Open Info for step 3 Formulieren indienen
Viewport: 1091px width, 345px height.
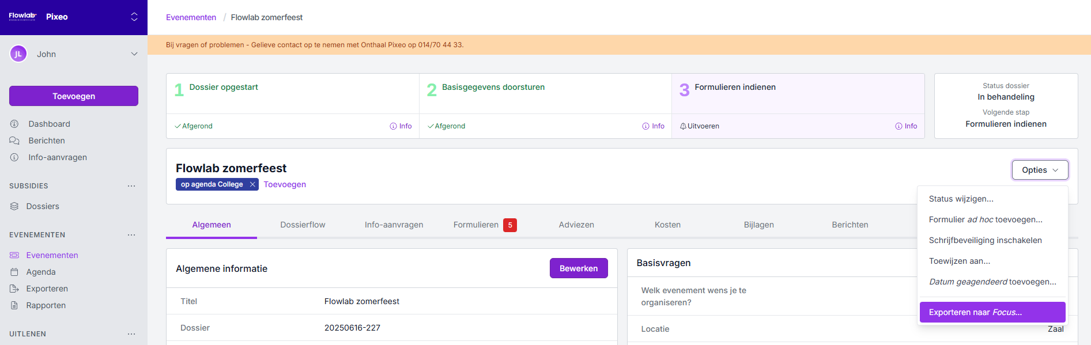click(x=906, y=126)
